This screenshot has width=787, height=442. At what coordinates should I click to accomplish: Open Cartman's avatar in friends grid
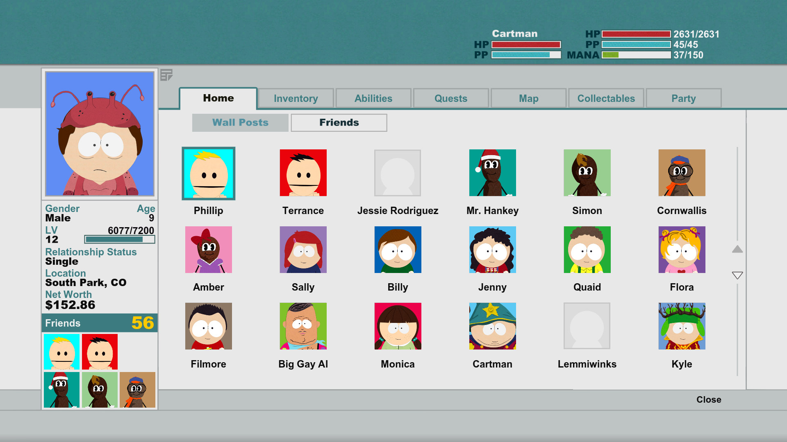492,326
